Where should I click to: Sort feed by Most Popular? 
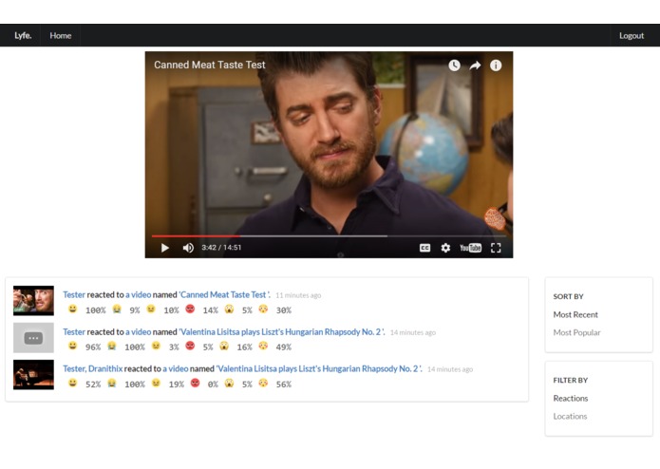(576, 332)
